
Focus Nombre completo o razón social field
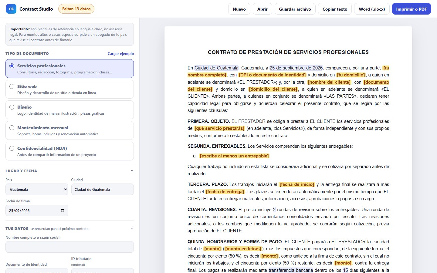tap(69, 247)
